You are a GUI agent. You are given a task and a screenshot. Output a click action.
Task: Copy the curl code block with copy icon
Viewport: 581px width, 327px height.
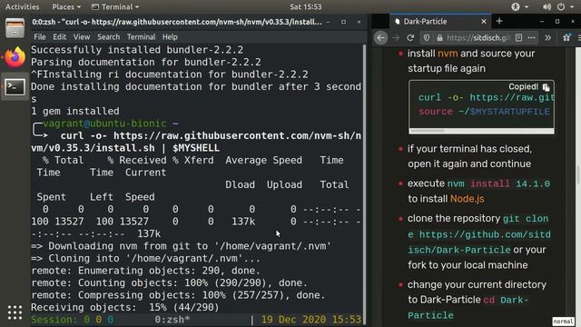pyautogui.click(x=547, y=87)
